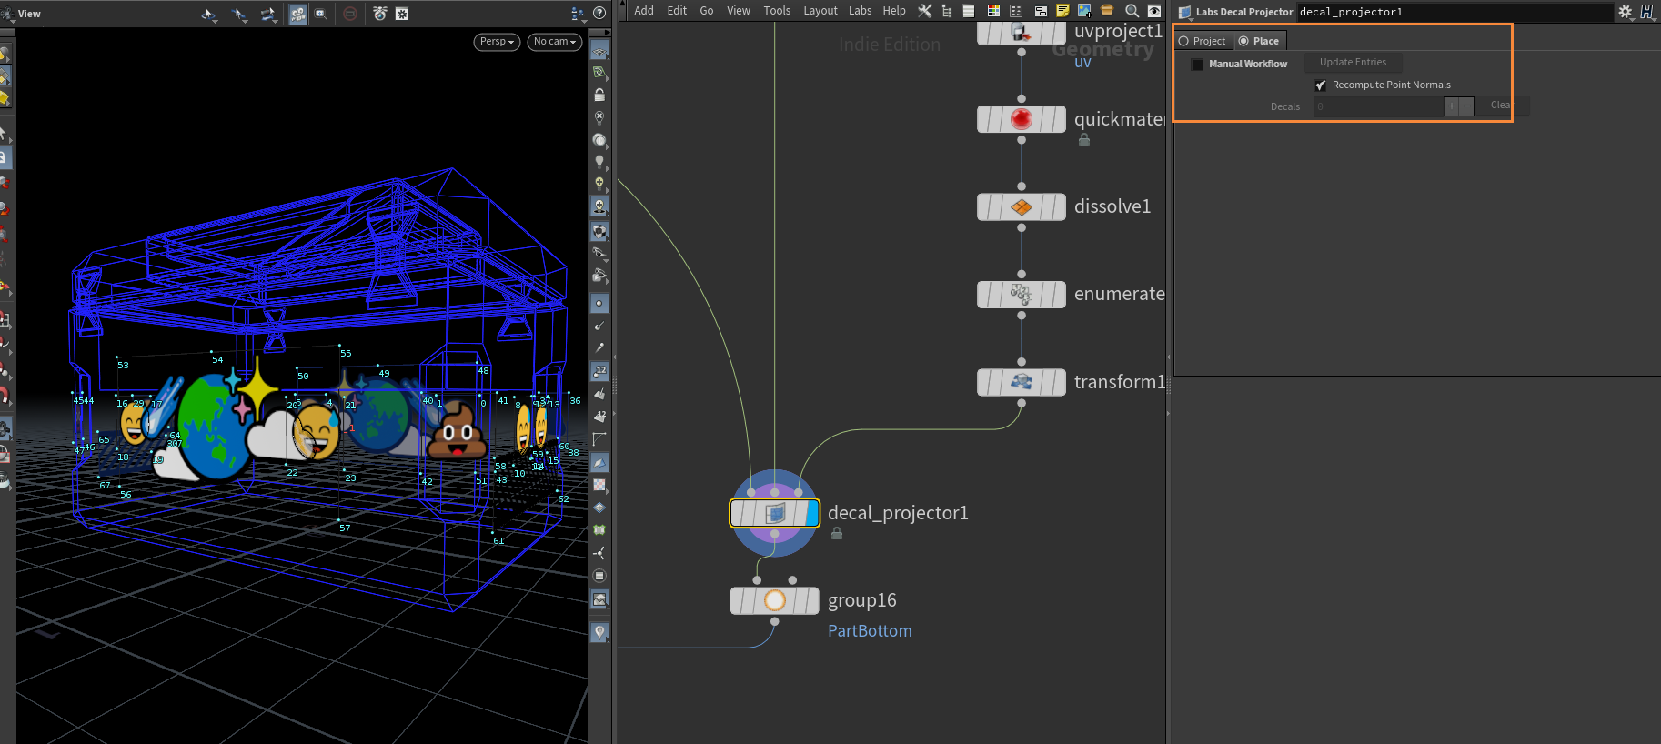1661x744 pixels.
Task: Open the No cam camera dropdown
Action: coord(555,42)
